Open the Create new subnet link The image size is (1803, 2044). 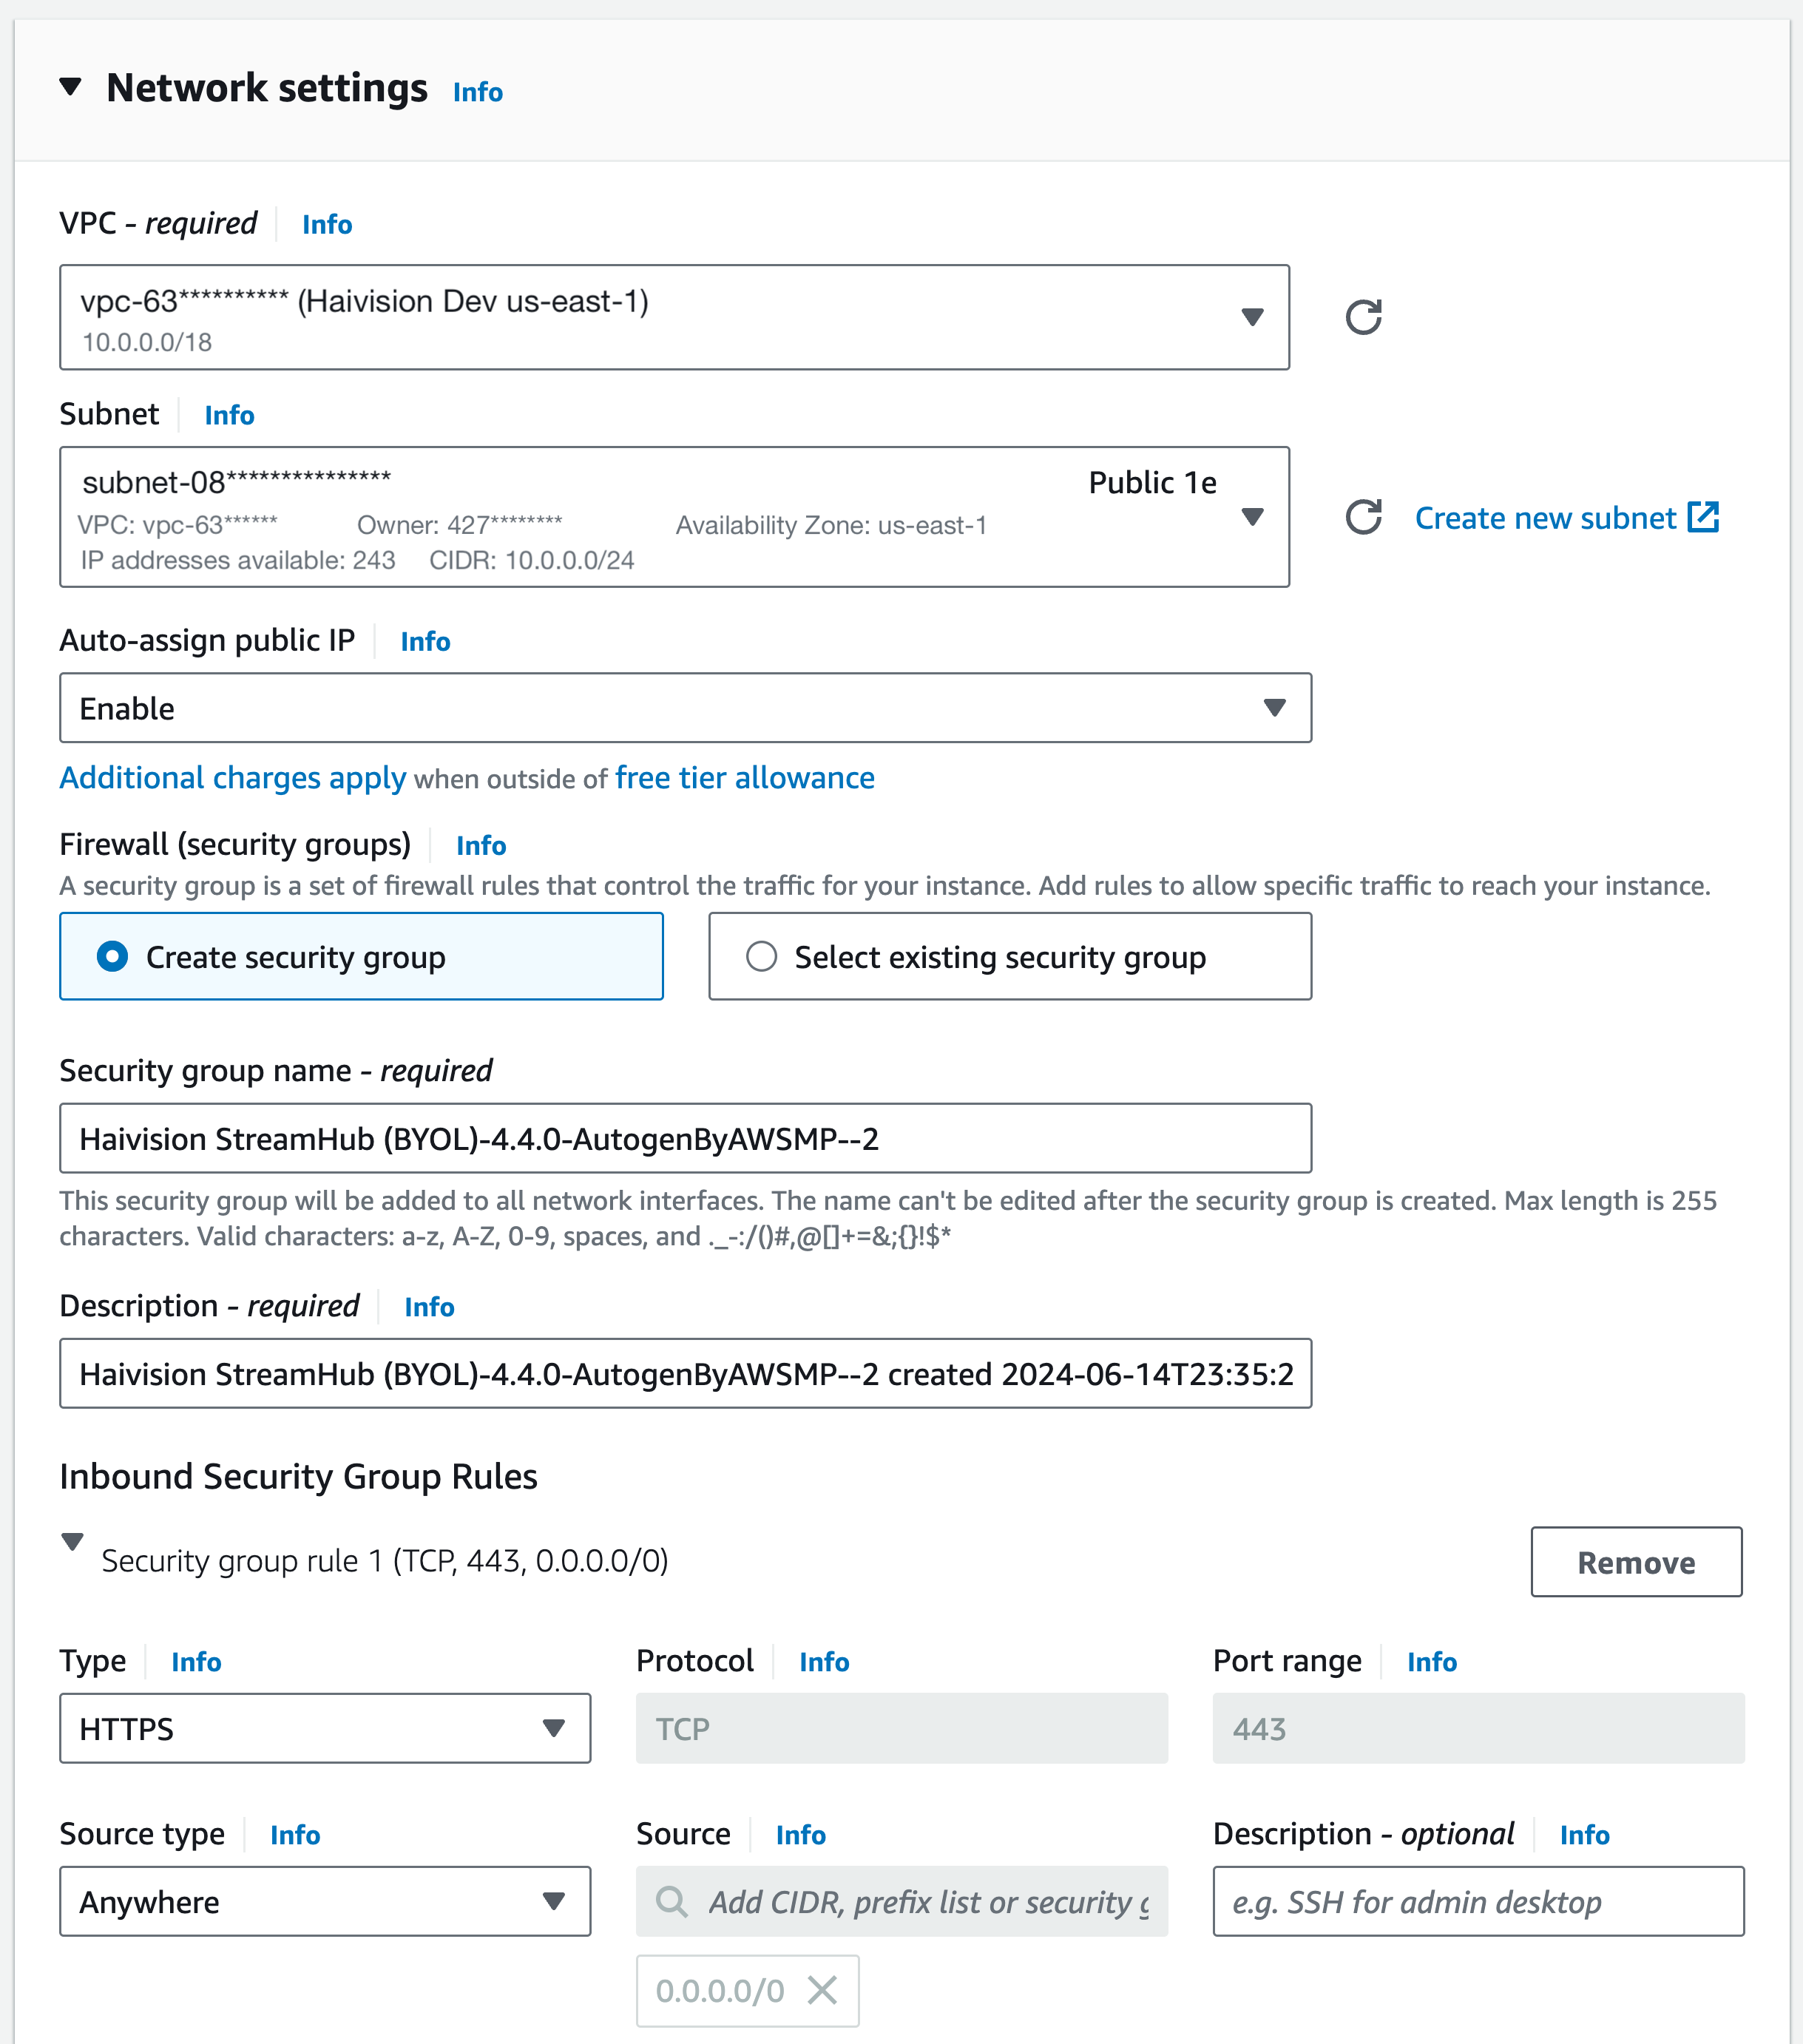coord(1544,518)
